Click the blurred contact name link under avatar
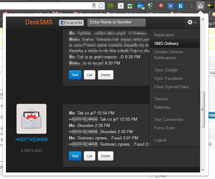This screenshot has height=179, width=215. click(31, 139)
